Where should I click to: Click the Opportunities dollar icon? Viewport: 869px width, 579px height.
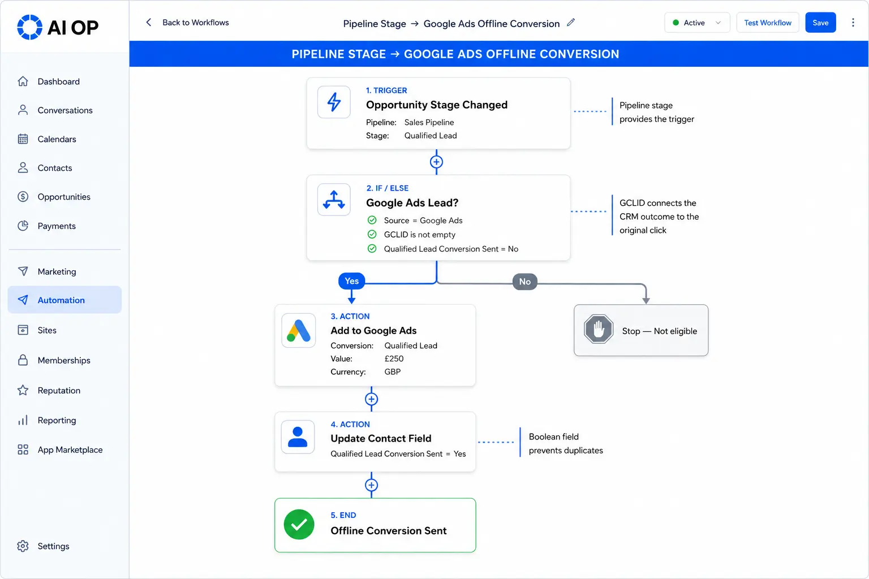click(23, 197)
